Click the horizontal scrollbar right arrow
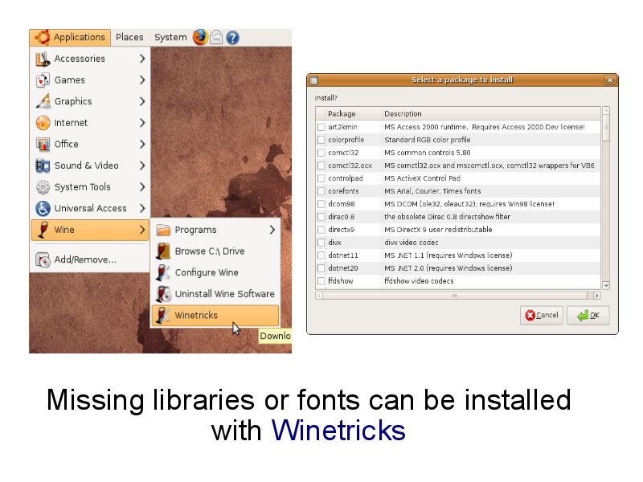The width and height of the screenshot is (643, 482). coord(596,296)
